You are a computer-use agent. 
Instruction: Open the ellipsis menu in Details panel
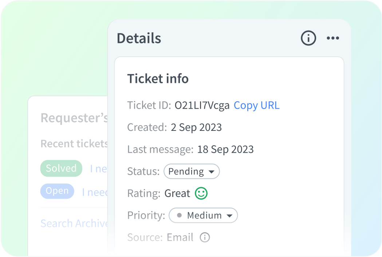333,38
